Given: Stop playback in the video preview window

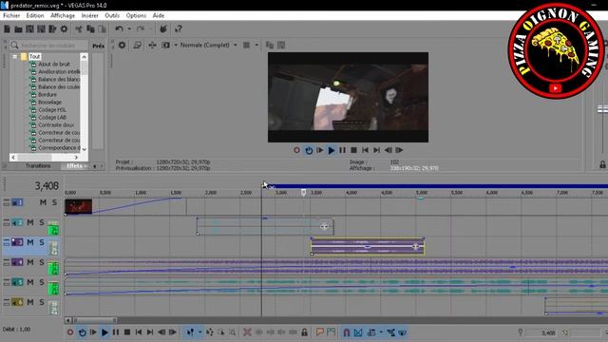Looking at the screenshot, I should point(353,150).
